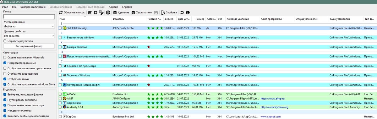
Task: Click the star rating of 360 Total Security
Action: pyautogui.click(x=155, y=28)
